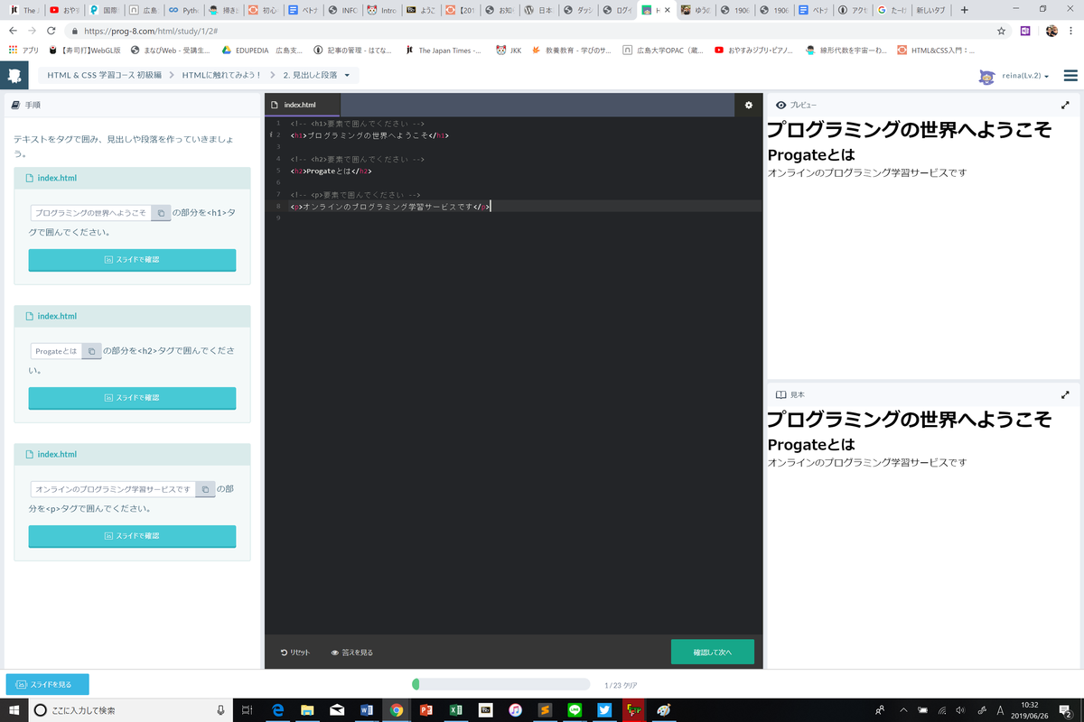Viewport: 1084px width, 722px height.
Task: Open the hamburger menu at top right
Action: [1070, 76]
